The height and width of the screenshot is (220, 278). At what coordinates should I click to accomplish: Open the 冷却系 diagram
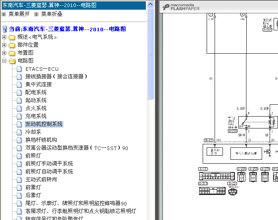click(33, 132)
